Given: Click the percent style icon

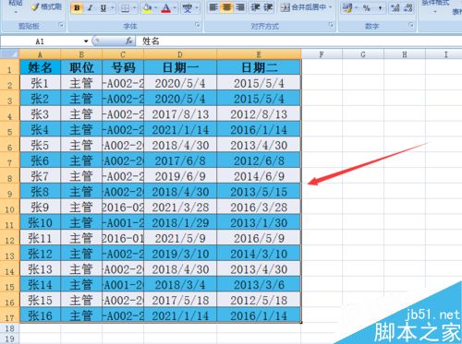Looking at the screenshot, I should 366,8.
